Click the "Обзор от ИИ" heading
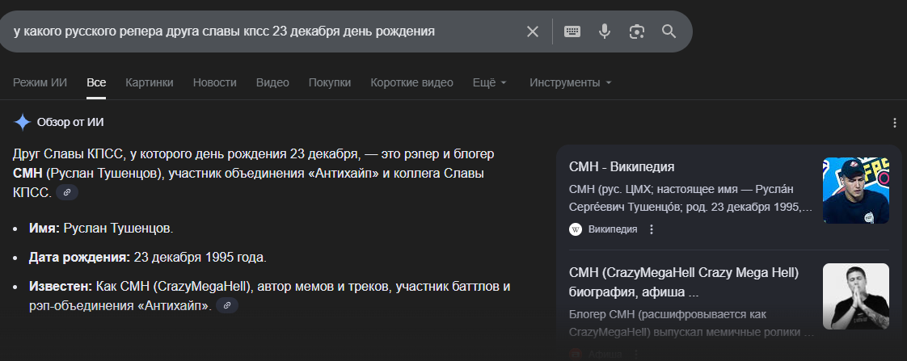This screenshot has width=907, height=361. (70, 123)
